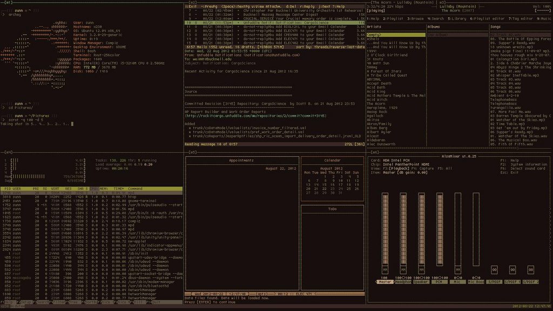
Task: Select the PCM channel label
Action: tap(439, 282)
